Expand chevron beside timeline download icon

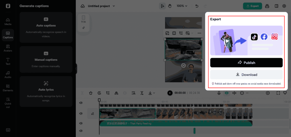pyautogui.click(x=154, y=93)
